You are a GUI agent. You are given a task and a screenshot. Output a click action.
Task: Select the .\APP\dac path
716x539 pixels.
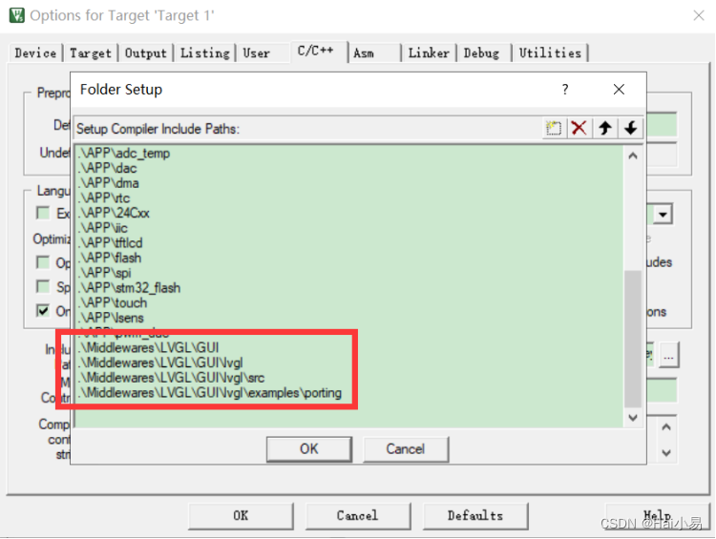tap(107, 169)
